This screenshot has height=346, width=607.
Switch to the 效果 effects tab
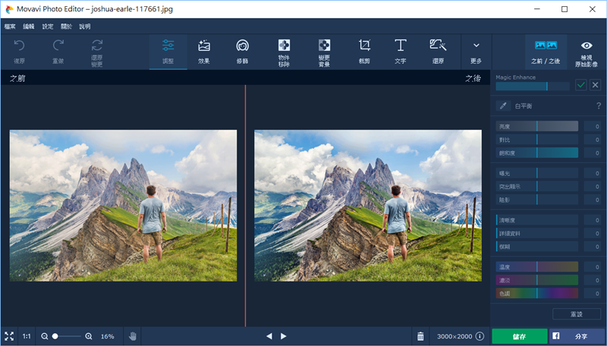tap(204, 51)
